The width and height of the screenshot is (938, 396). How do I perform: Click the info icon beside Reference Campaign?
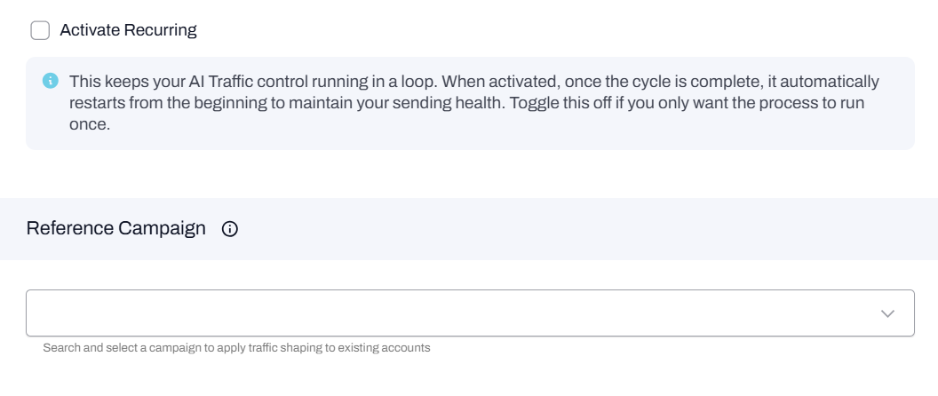click(x=230, y=229)
